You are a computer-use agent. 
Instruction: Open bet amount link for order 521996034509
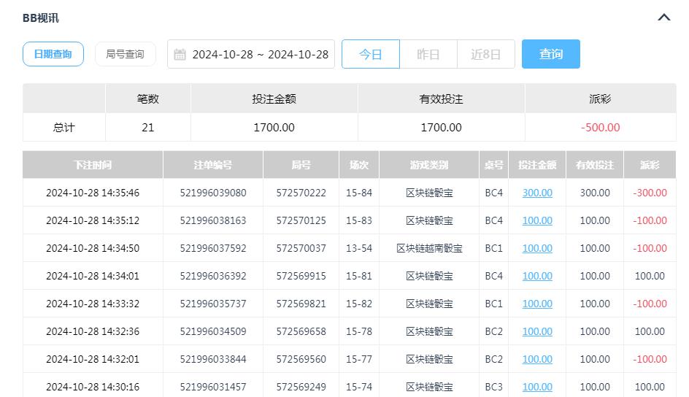click(x=537, y=331)
